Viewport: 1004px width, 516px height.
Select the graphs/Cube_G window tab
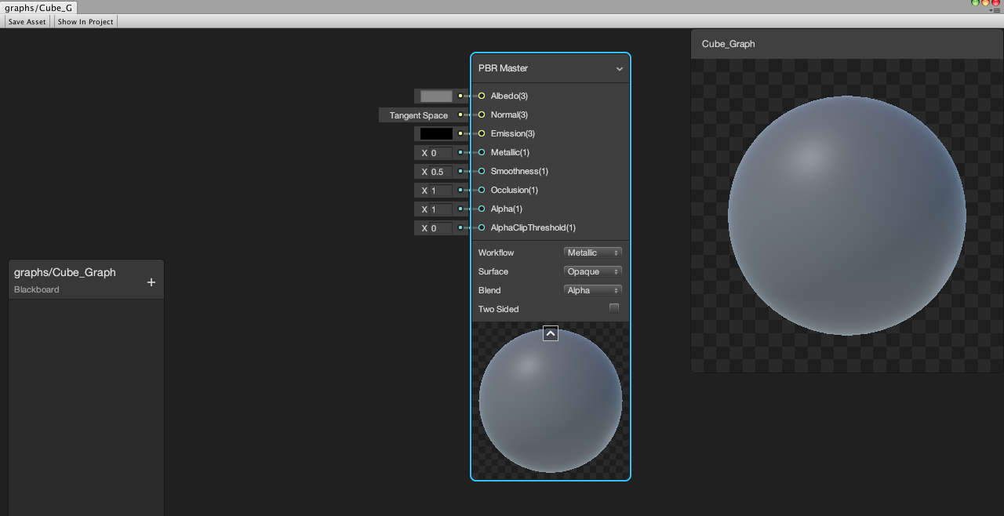(38, 8)
